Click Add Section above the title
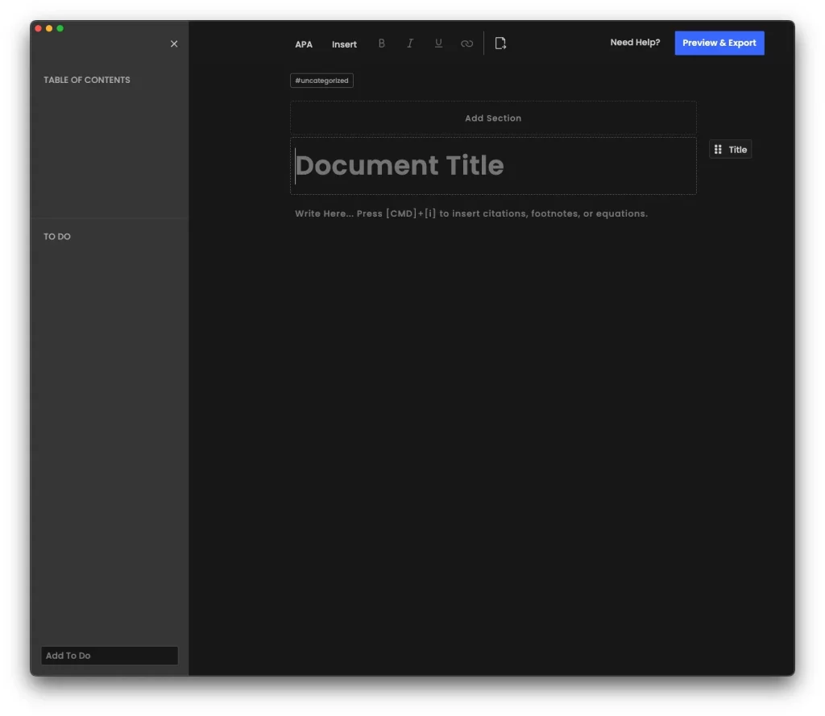Image resolution: width=825 pixels, height=716 pixels. coord(493,118)
